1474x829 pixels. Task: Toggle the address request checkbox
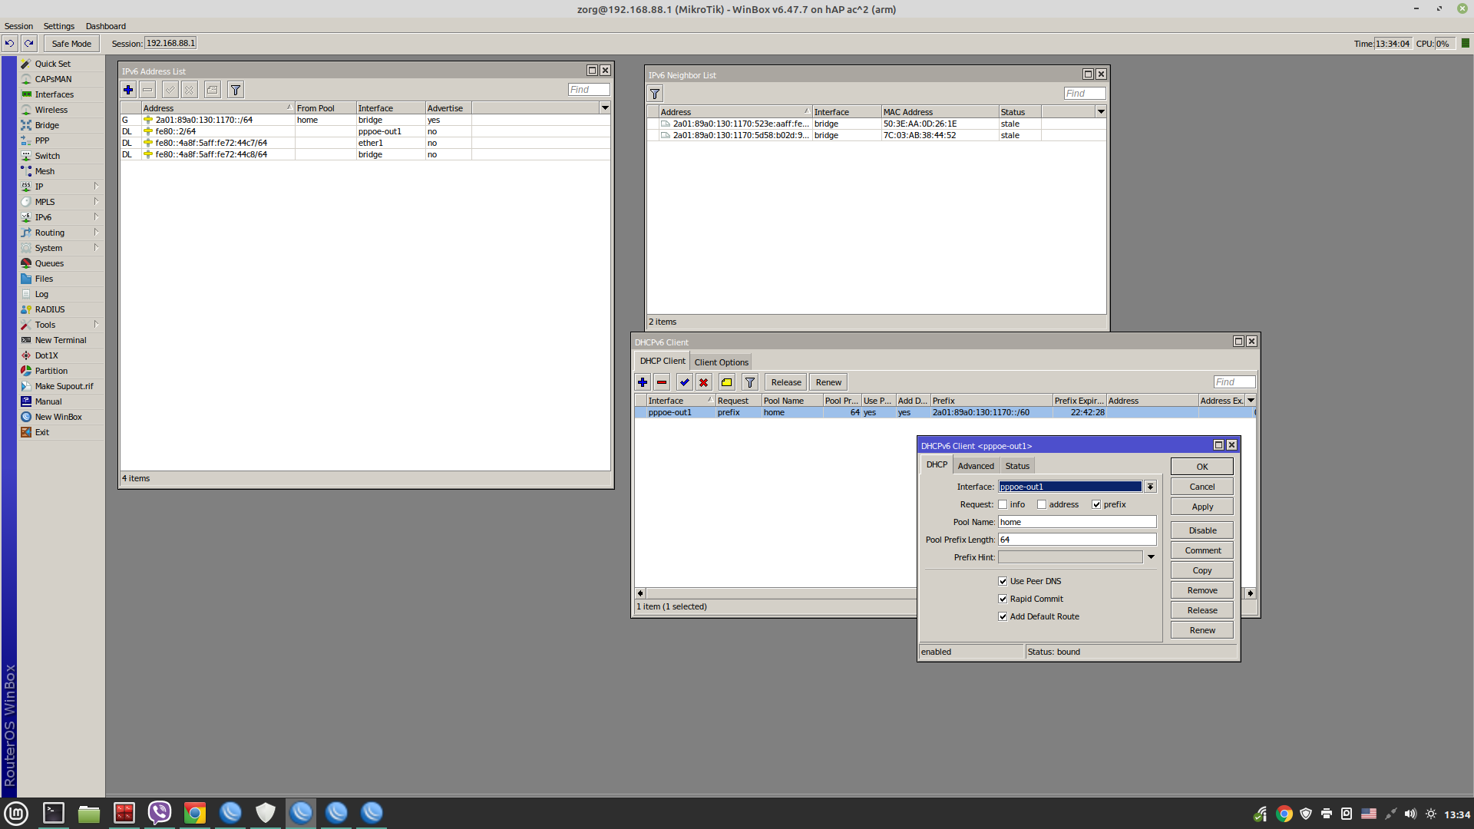pos(1042,504)
